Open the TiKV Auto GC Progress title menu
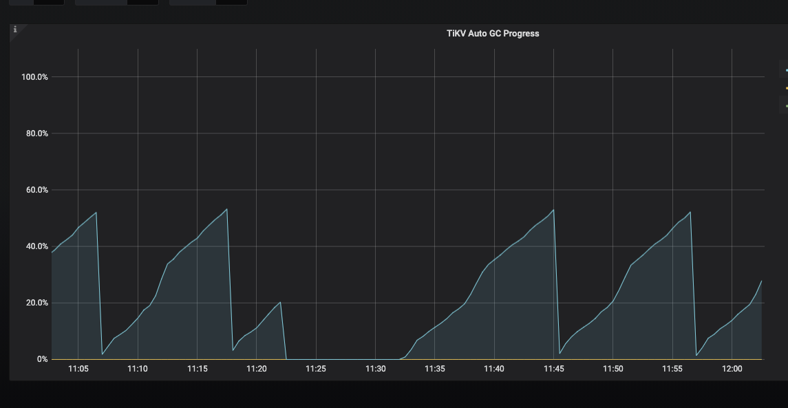The width and height of the screenshot is (788, 408). (x=493, y=34)
